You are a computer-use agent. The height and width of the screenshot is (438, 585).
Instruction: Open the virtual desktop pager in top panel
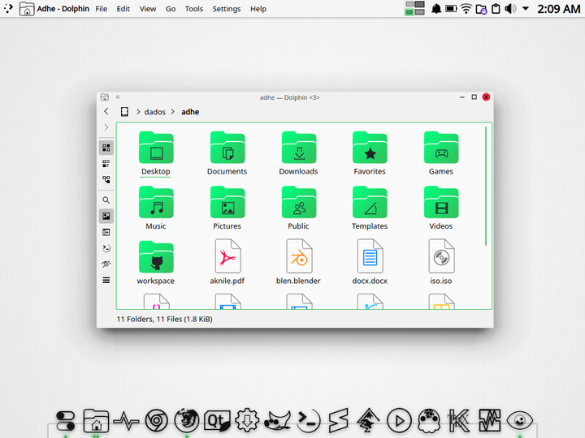coord(415,8)
